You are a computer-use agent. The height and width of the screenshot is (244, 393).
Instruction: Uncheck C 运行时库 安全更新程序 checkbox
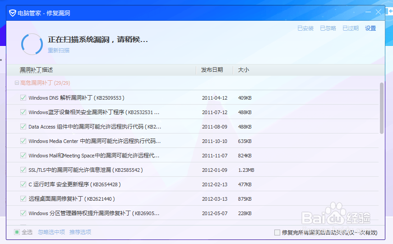(23, 184)
